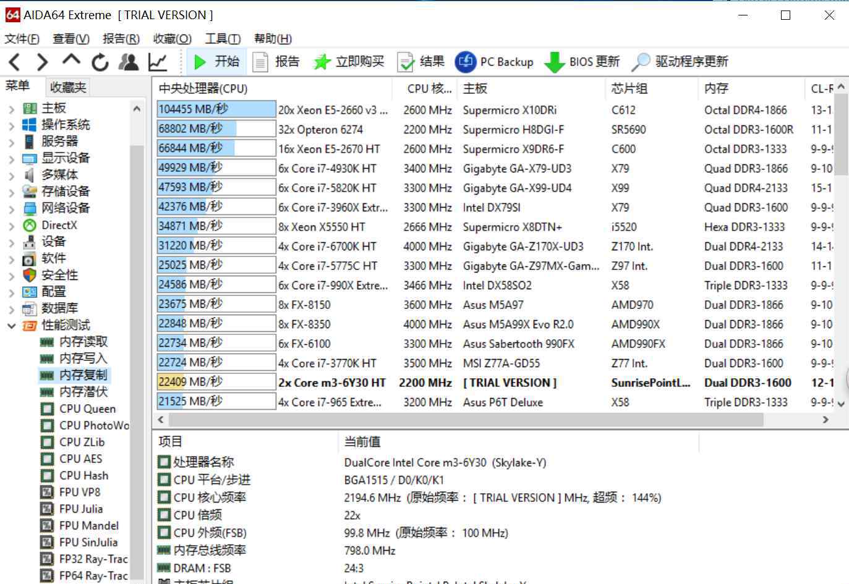Select CPU Queen benchmark
Image resolution: width=849 pixels, height=584 pixels.
87,408
